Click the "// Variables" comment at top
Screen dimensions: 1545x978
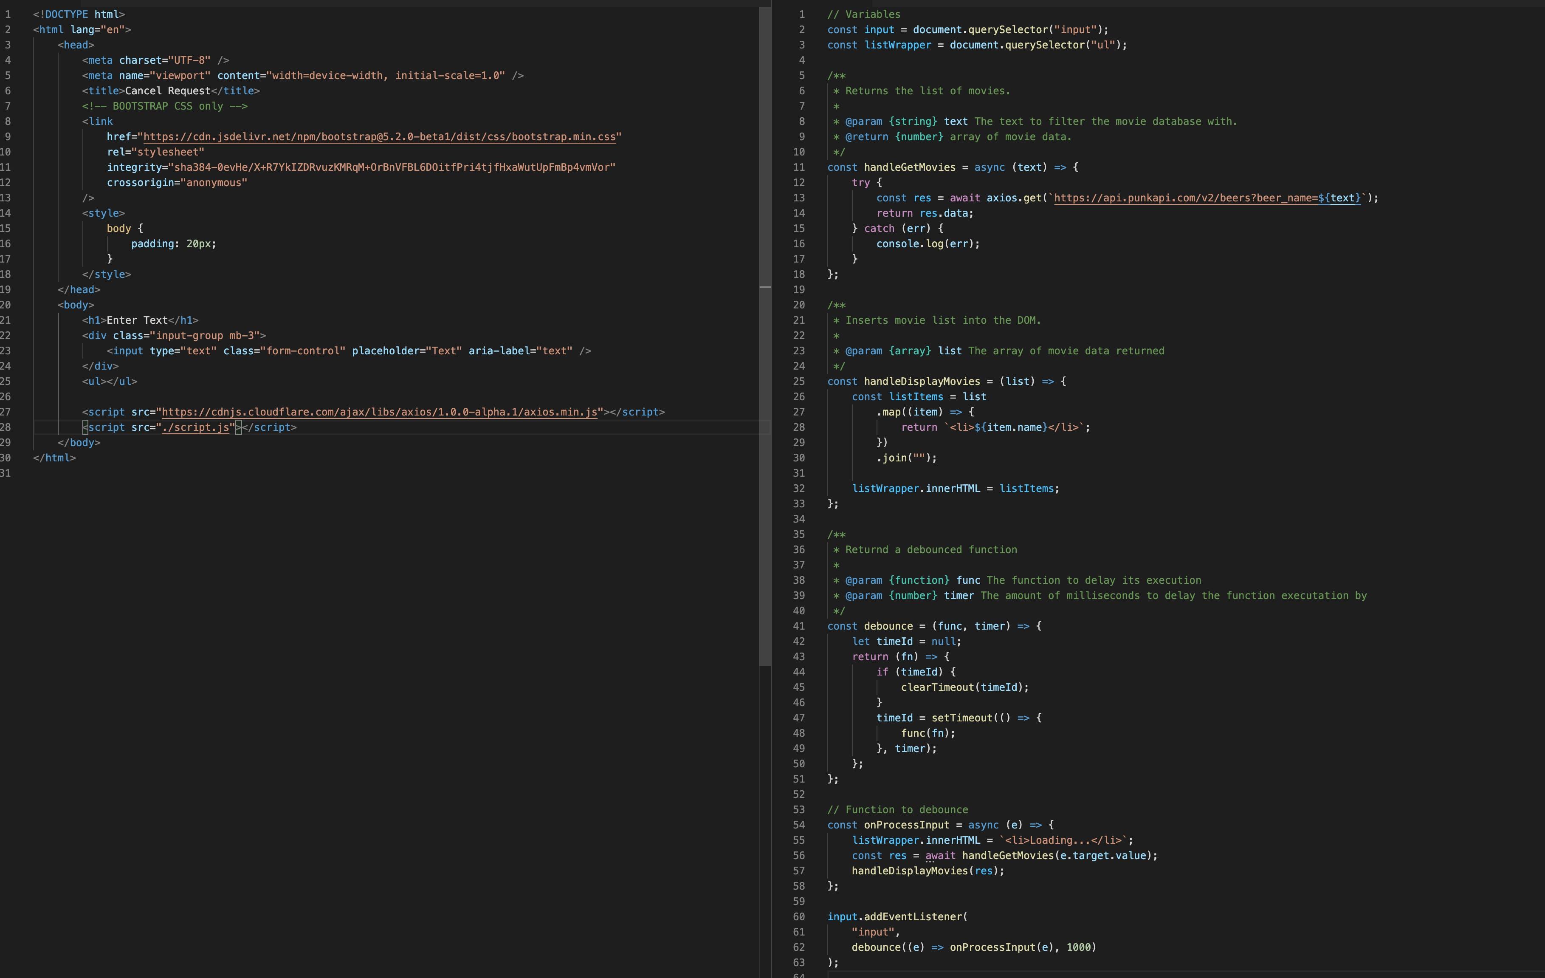pos(863,14)
